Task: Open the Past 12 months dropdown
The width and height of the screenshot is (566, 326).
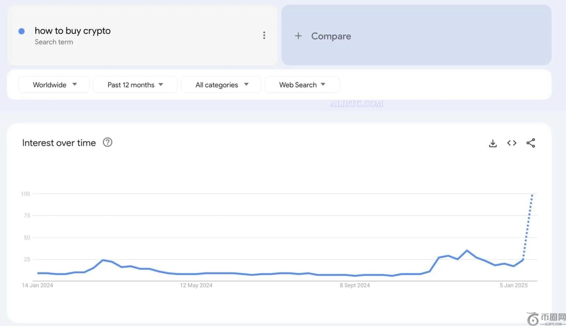Action: point(135,85)
